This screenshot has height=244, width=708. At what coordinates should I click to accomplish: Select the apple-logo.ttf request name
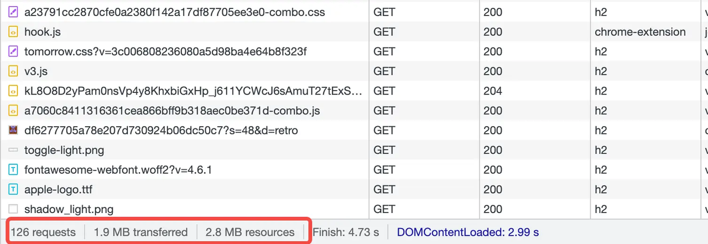coord(58,190)
